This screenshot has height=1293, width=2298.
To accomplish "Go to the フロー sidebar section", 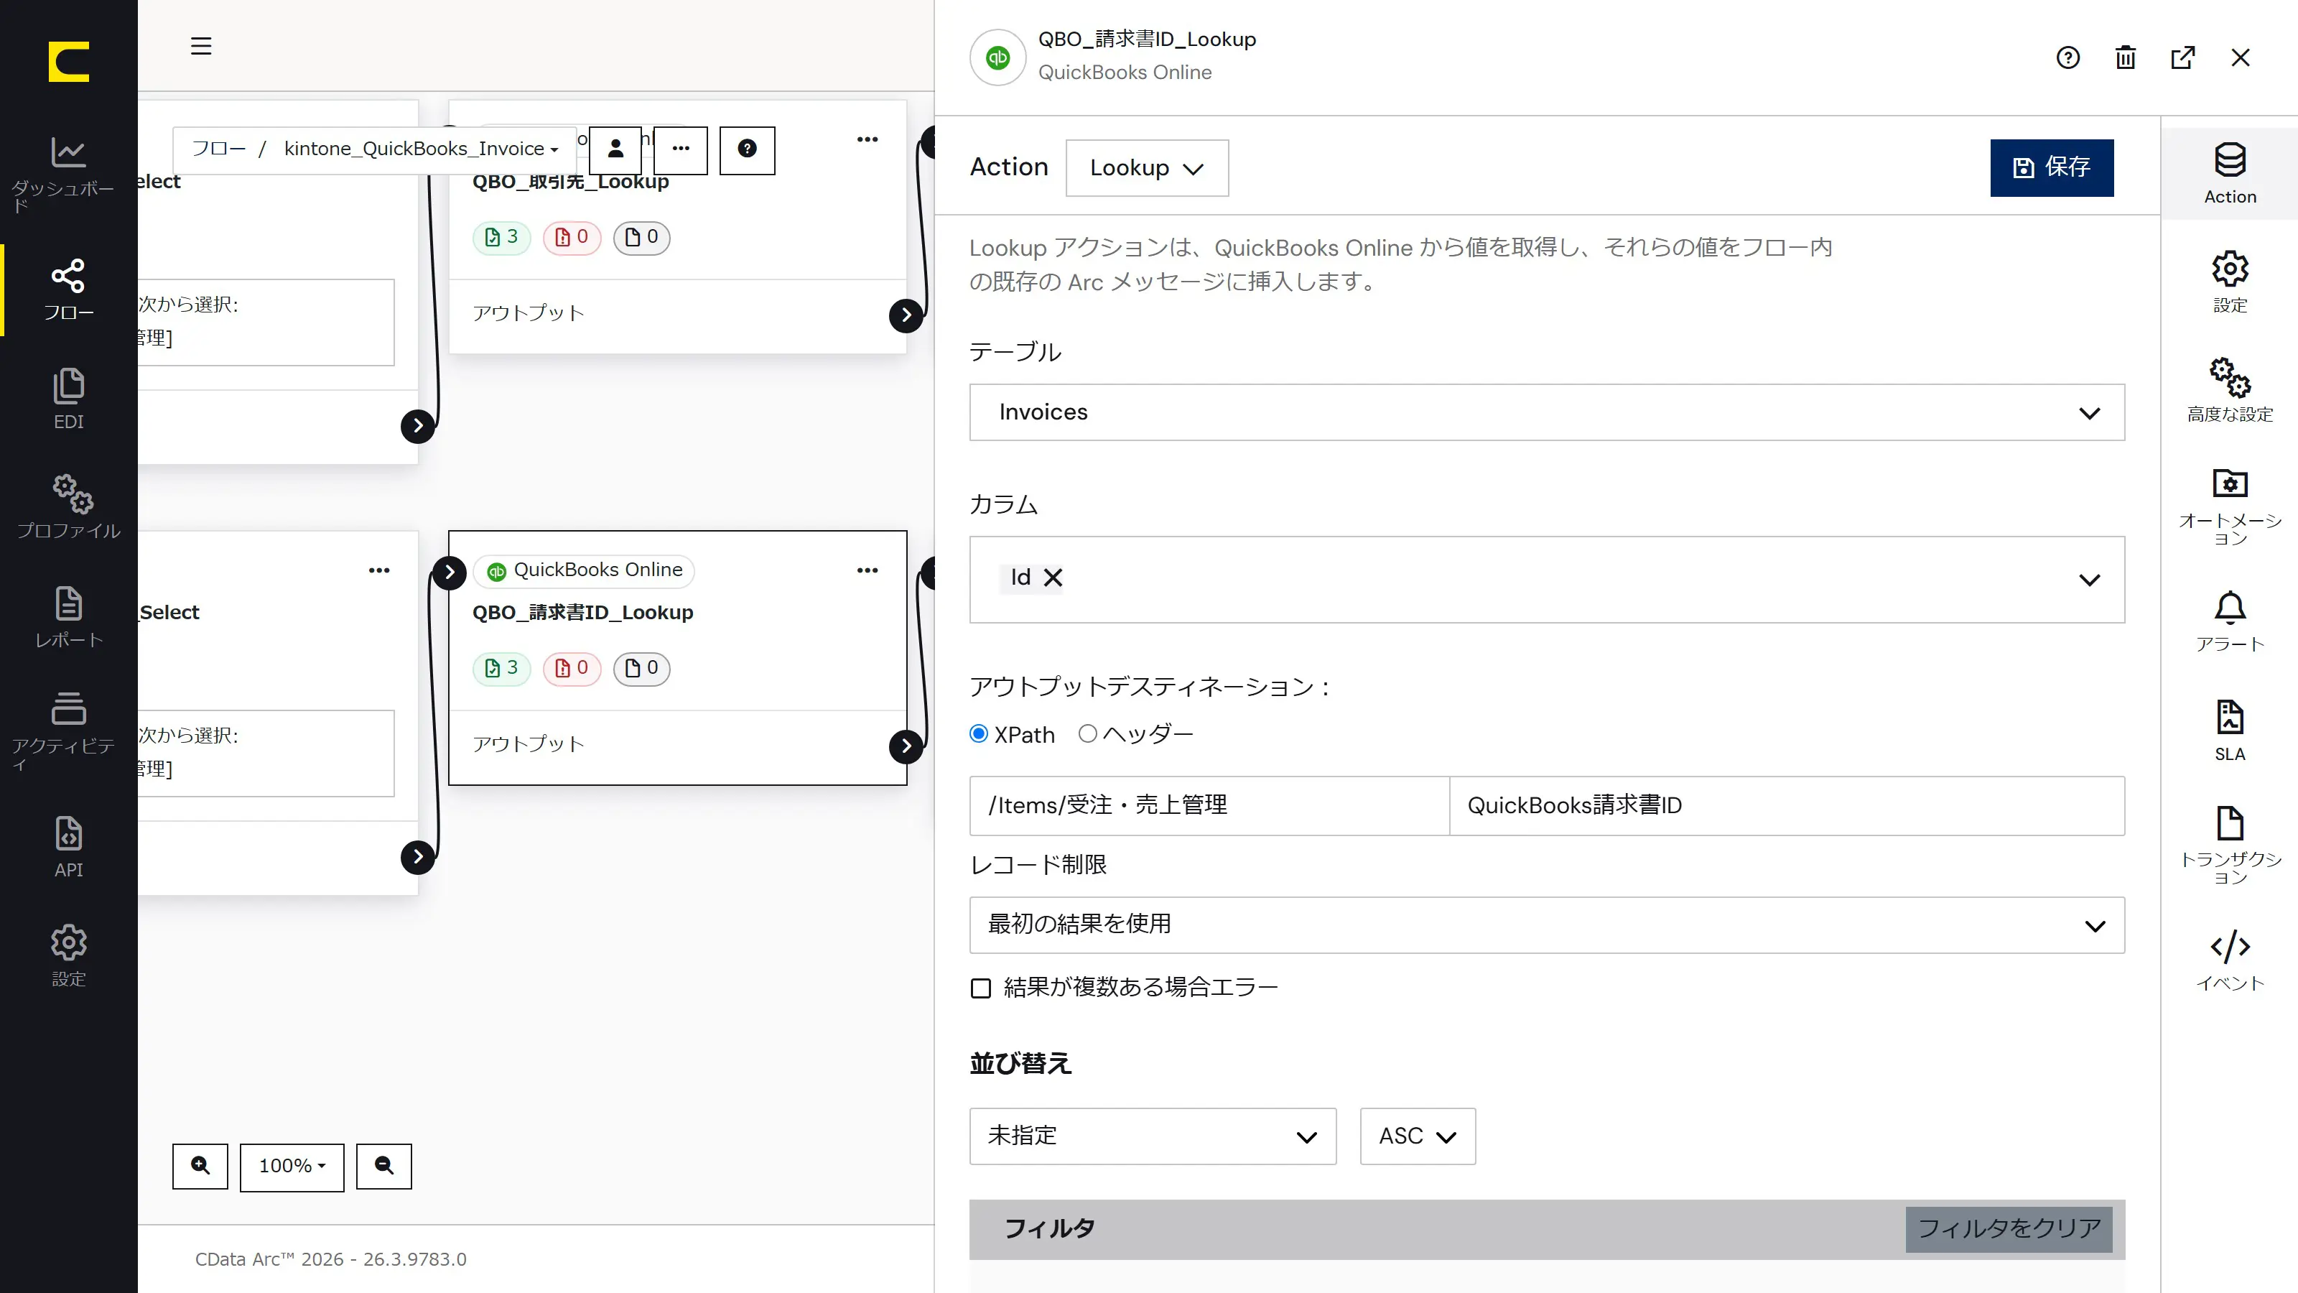I will click(x=68, y=290).
